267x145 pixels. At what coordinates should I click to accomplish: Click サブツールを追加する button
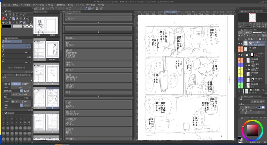16,67
